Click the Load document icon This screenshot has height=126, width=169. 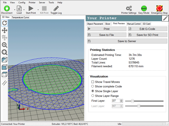pyautogui.click(x=19, y=8)
